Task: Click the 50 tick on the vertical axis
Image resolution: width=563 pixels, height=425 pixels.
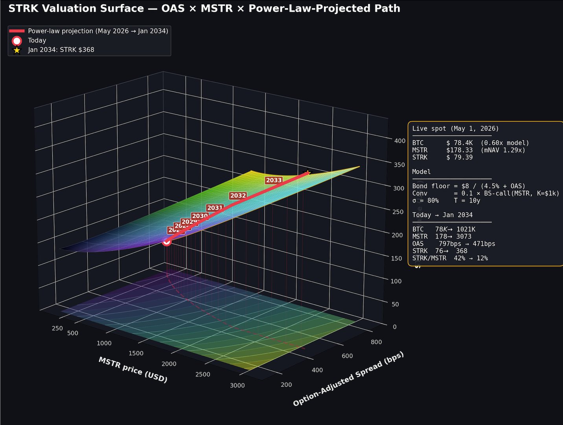Action: tap(395, 304)
